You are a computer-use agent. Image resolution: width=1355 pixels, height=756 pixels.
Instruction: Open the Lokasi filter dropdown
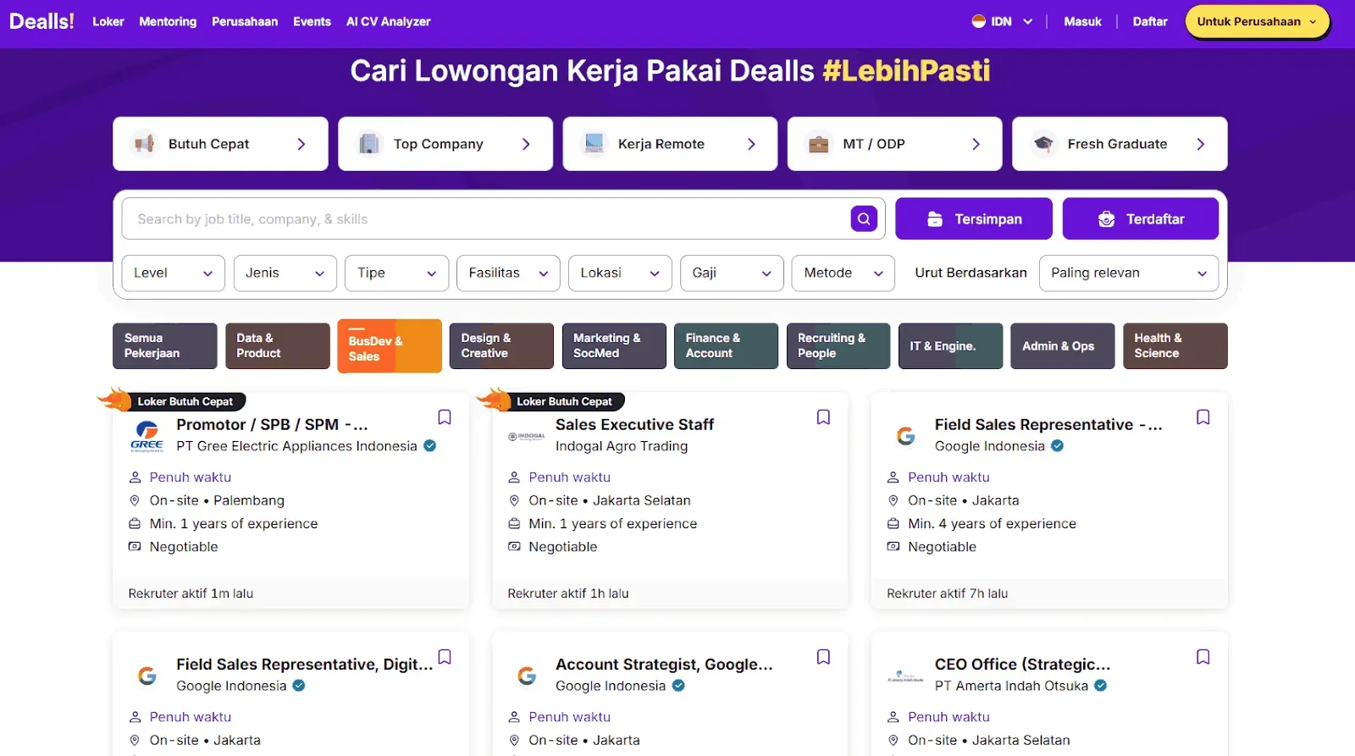click(620, 273)
